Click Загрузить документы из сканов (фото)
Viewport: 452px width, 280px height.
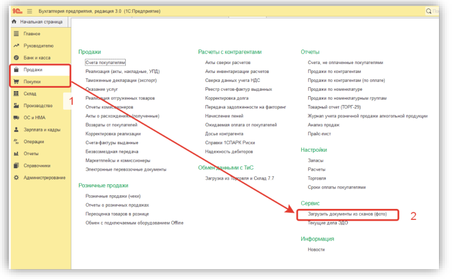pos(347,214)
